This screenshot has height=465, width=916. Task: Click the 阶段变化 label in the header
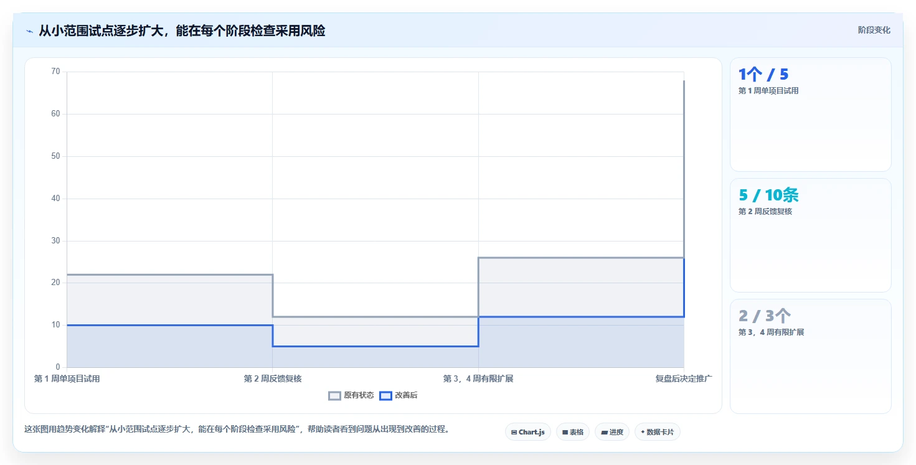point(874,30)
